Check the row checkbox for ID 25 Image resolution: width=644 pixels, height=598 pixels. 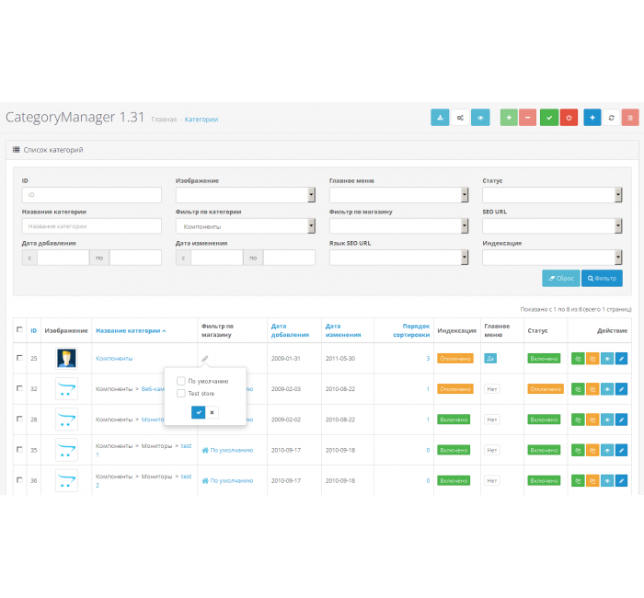pos(19,358)
